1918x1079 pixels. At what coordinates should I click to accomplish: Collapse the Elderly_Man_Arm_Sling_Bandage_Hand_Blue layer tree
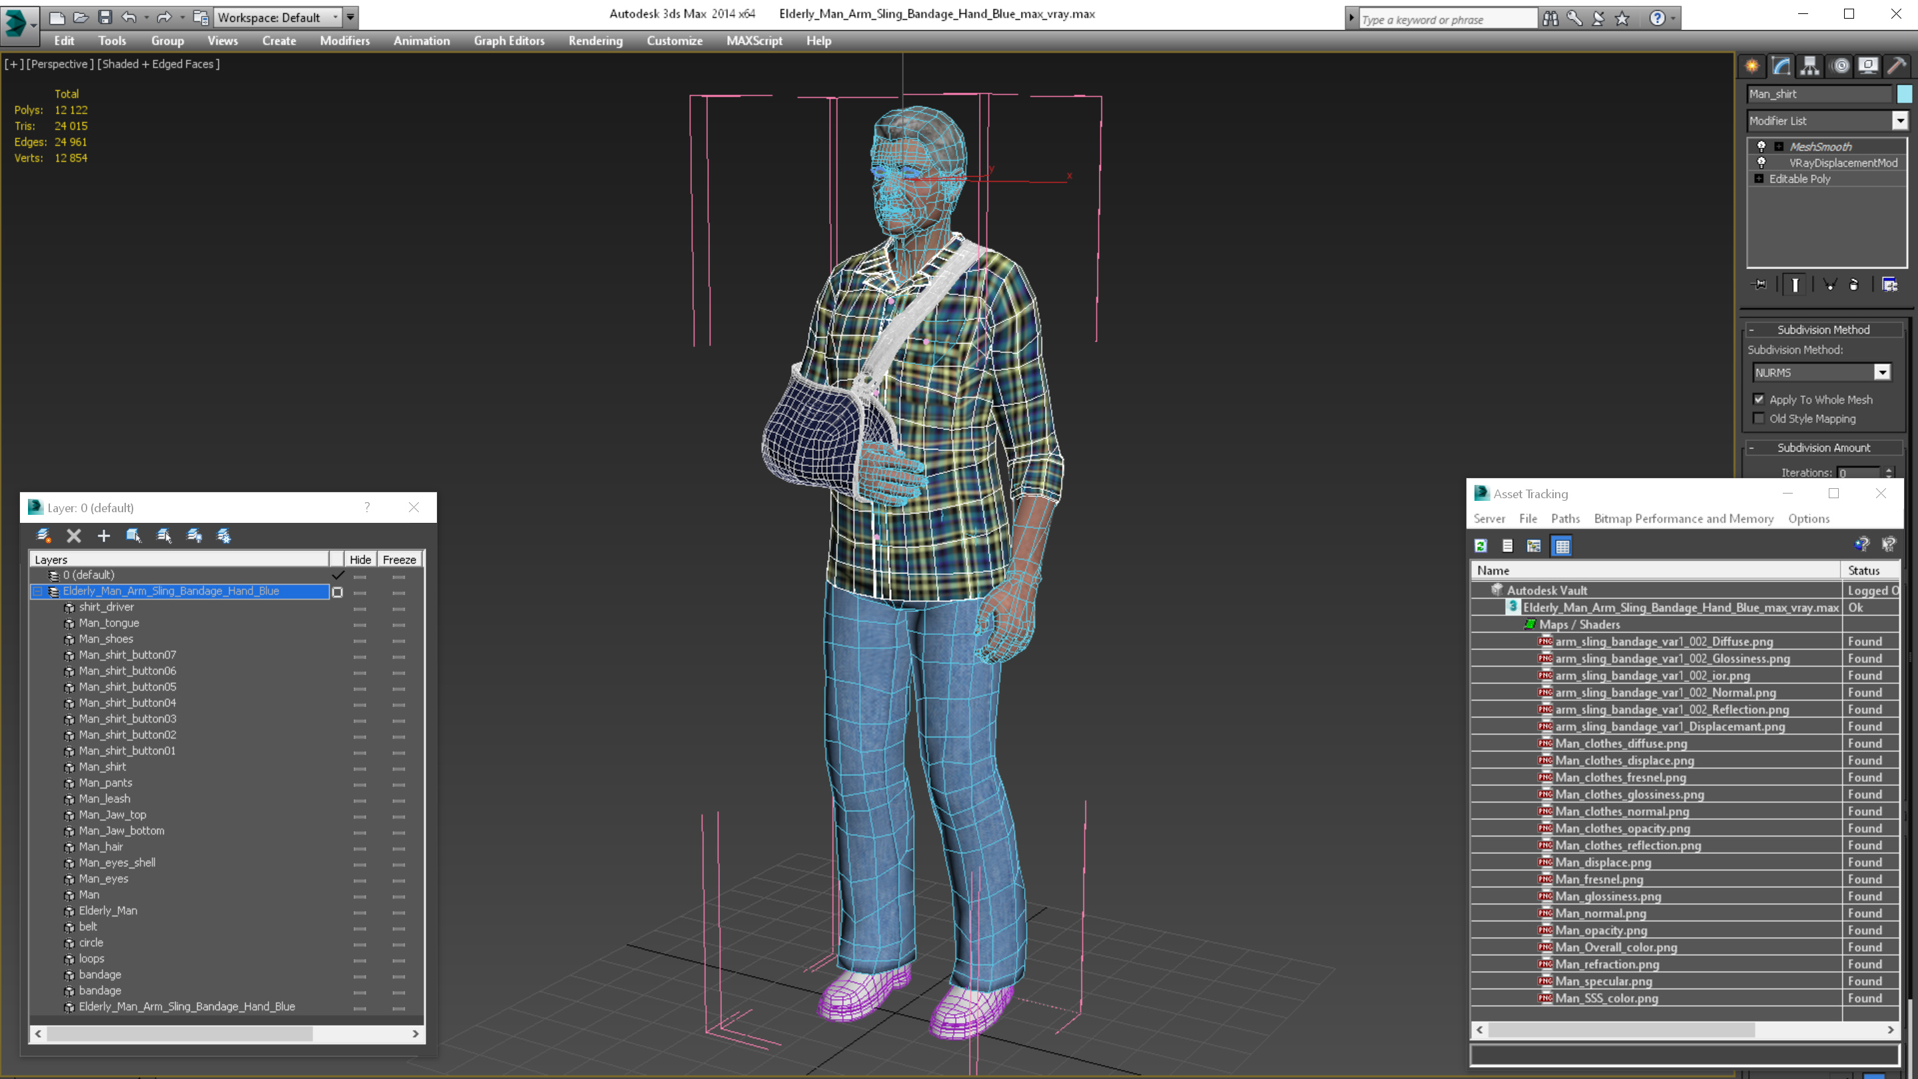37,591
